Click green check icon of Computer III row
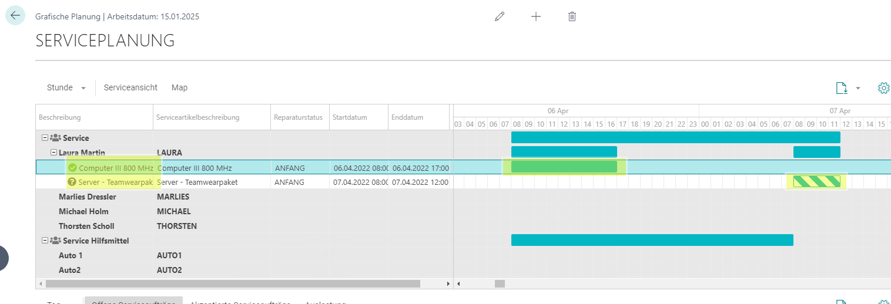891x304 pixels. pos(73,167)
